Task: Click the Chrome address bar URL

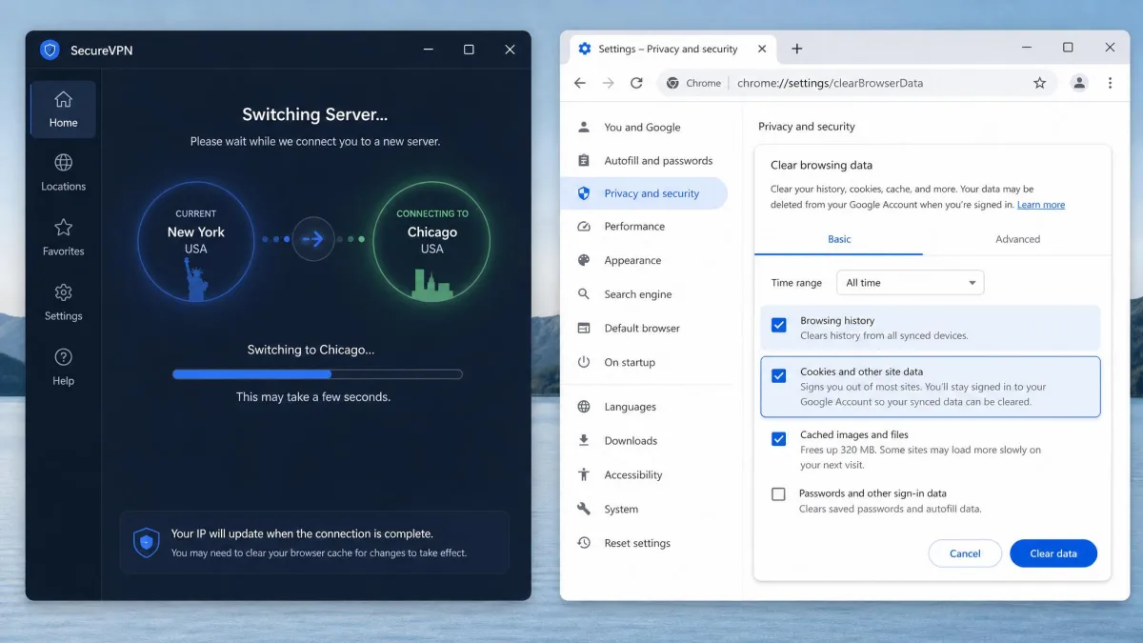Action: click(x=830, y=83)
